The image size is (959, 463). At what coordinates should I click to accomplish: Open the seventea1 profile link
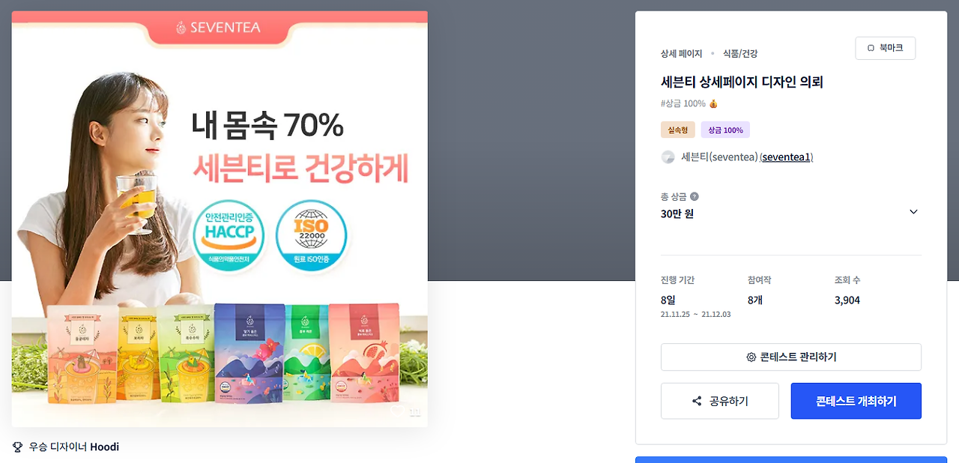click(786, 157)
